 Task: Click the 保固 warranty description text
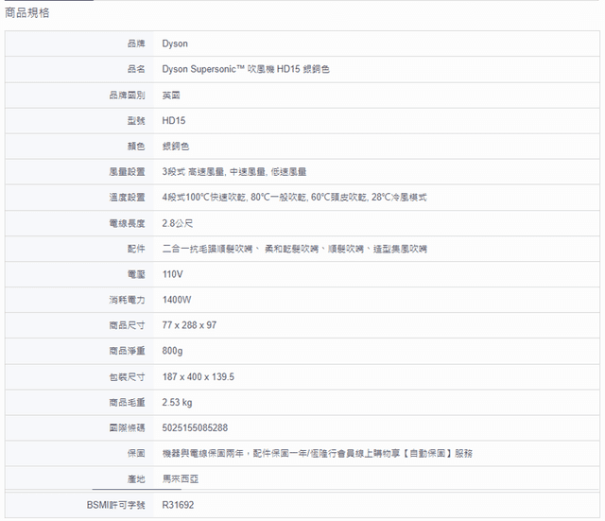tap(317, 453)
